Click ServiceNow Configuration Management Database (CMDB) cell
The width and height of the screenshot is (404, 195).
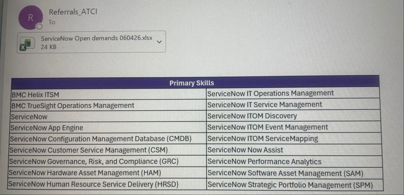108,139
